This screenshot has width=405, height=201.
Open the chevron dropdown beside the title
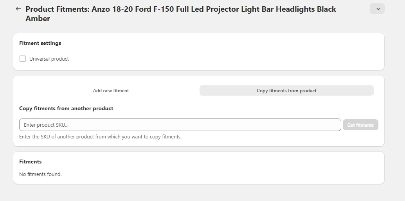click(377, 9)
